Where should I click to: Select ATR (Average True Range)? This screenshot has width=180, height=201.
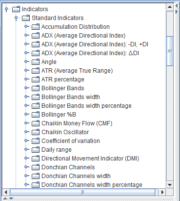[77, 71]
